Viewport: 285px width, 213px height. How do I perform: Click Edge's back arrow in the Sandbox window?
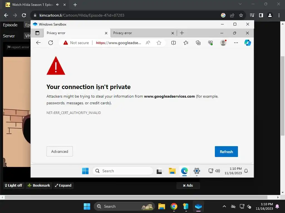[38, 43]
